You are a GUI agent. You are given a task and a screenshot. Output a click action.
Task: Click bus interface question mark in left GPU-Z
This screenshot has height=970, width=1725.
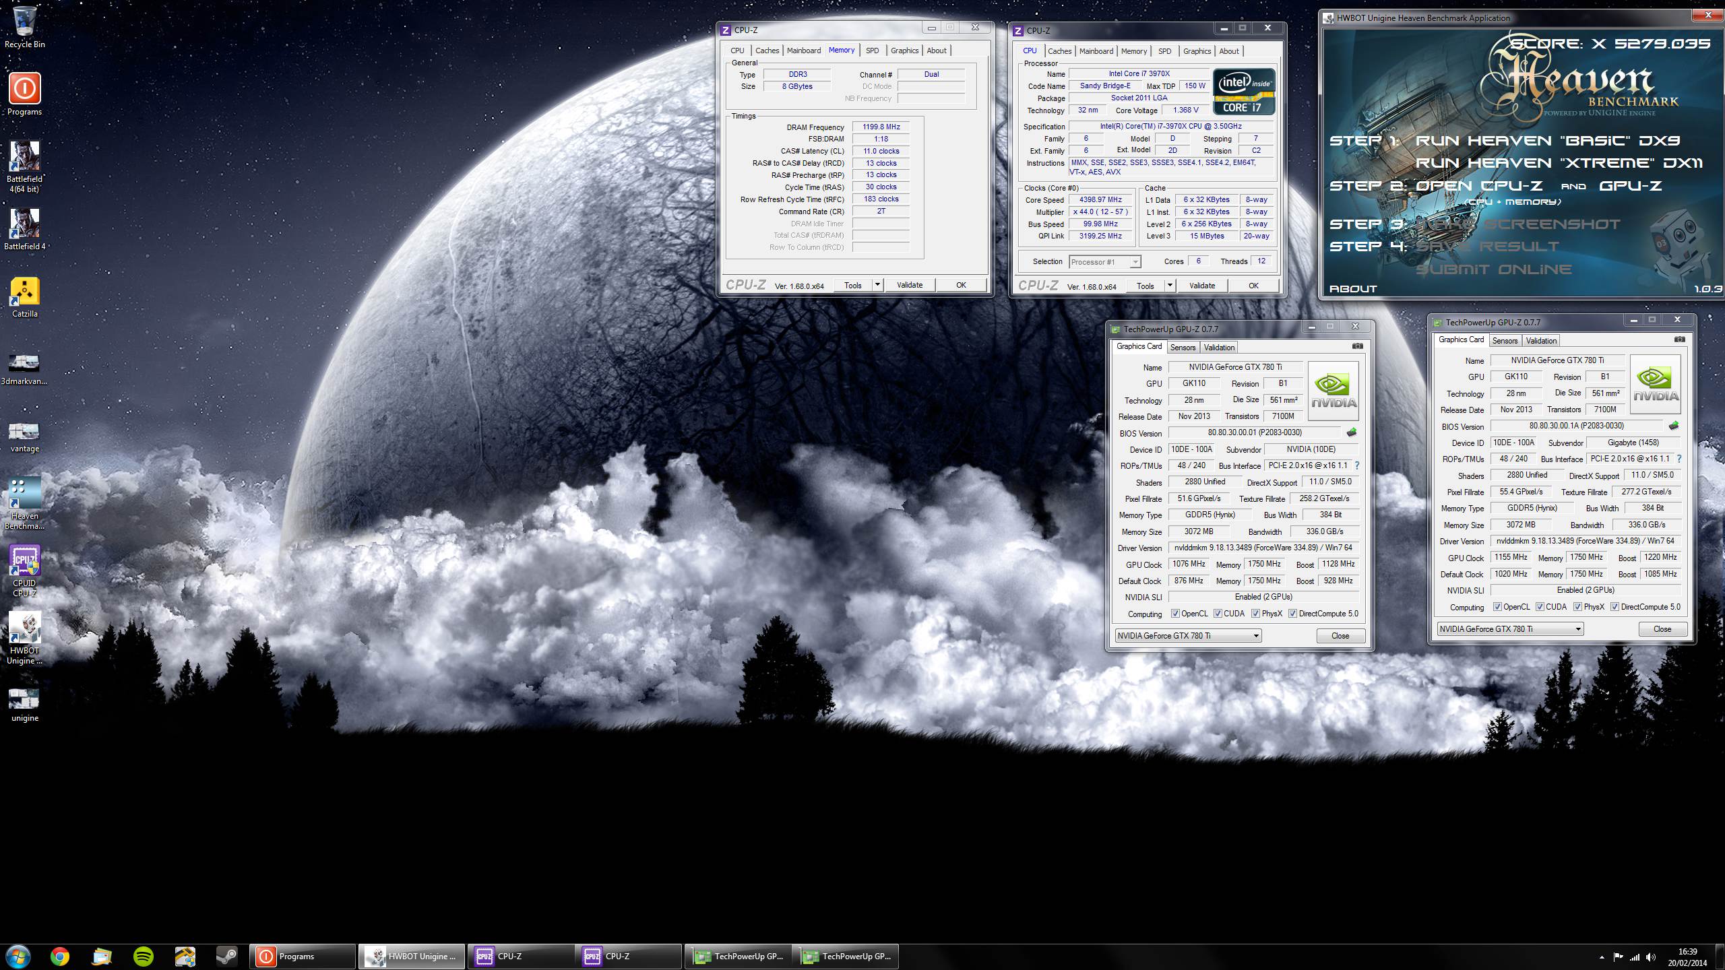[1356, 465]
